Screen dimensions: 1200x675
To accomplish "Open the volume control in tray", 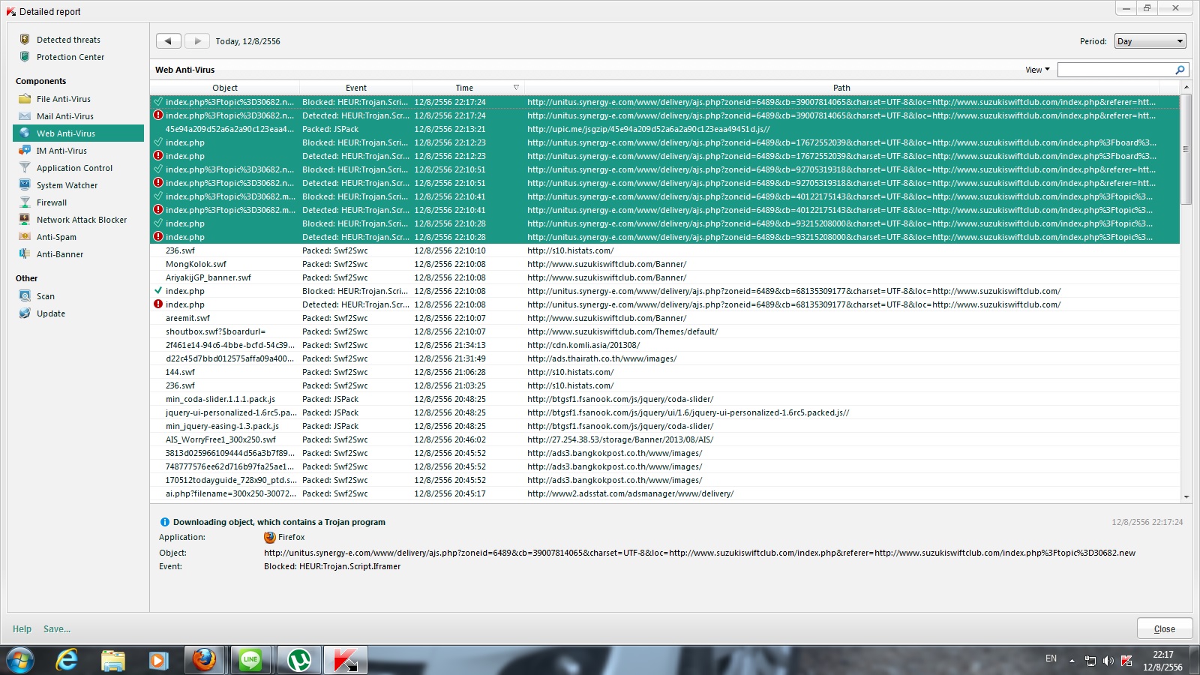I will coord(1108,661).
